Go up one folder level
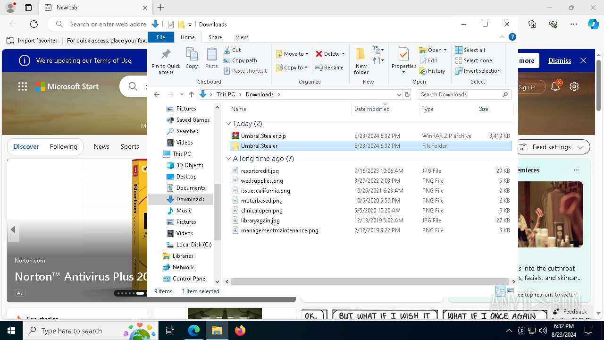 tap(191, 94)
